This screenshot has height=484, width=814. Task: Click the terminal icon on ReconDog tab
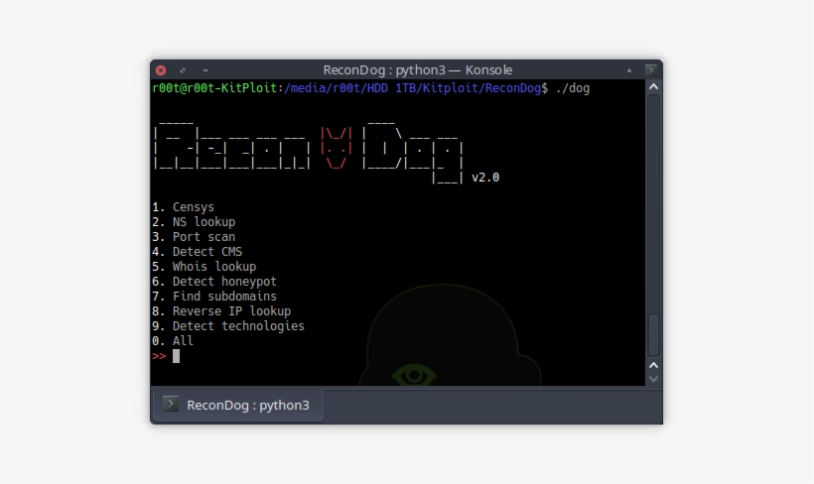(x=172, y=405)
